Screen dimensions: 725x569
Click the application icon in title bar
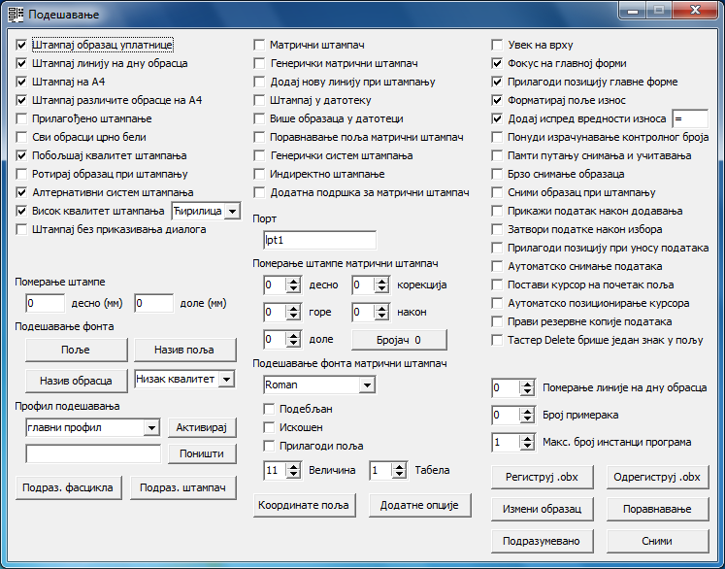(16, 15)
